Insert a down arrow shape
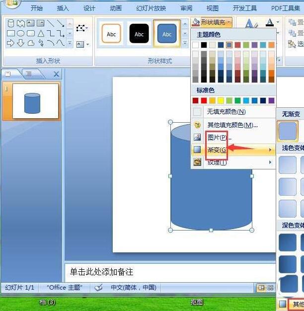 tap(21, 43)
